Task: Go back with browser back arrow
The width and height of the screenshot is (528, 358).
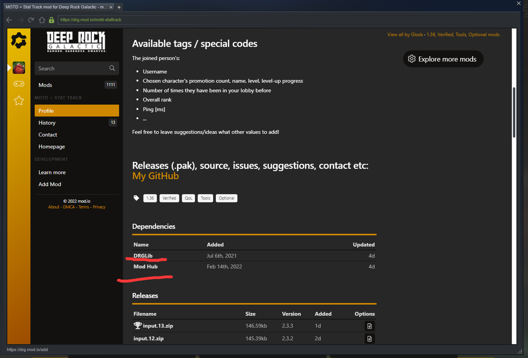Action: 9,20
